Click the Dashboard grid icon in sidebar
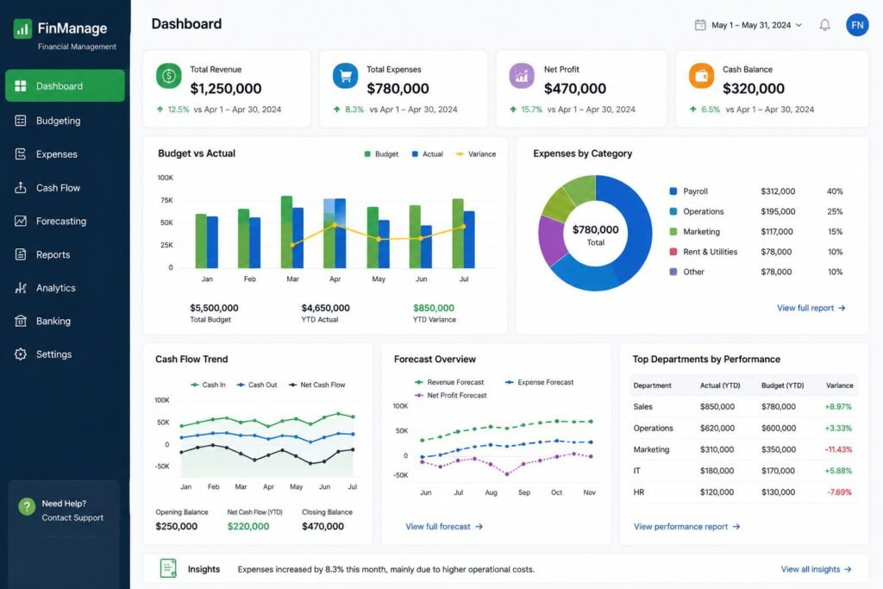This screenshot has height=589, width=883. [x=21, y=85]
